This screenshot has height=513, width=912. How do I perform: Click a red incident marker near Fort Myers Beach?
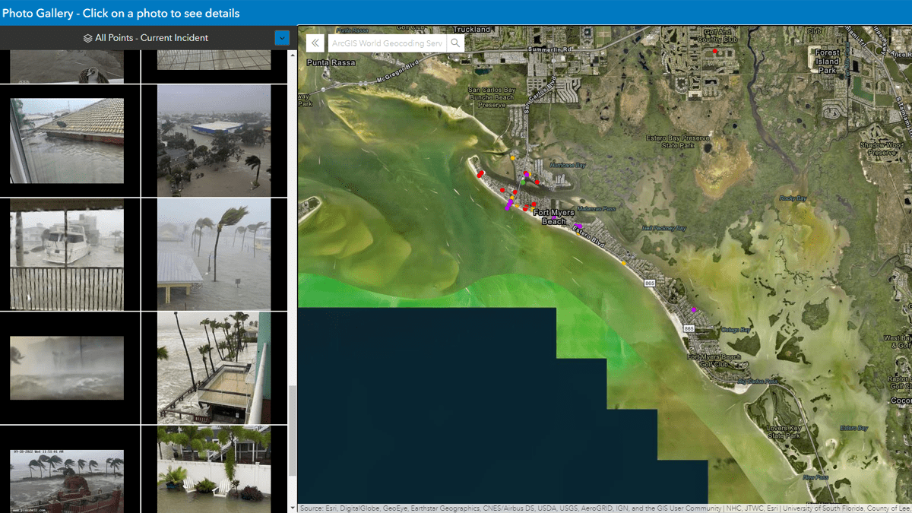pos(534,204)
